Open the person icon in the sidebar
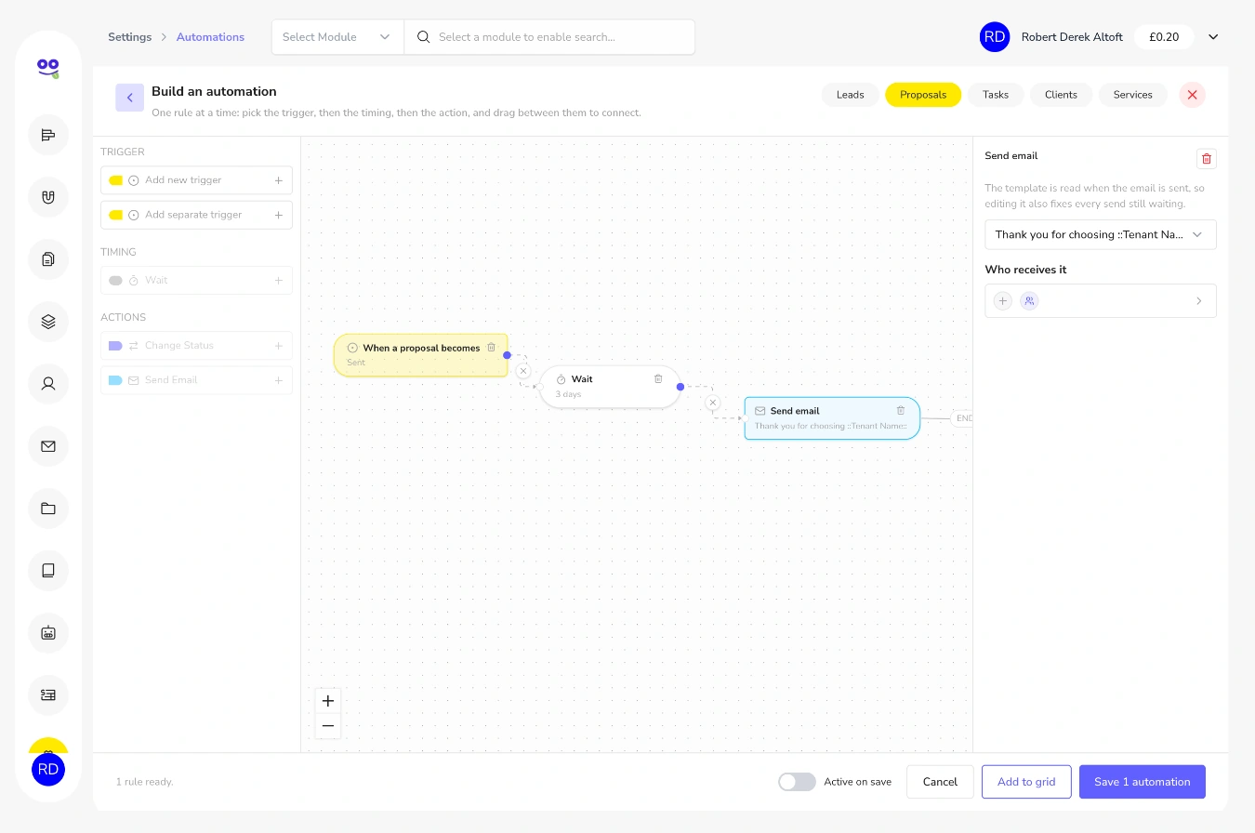The height and width of the screenshot is (833, 1255). (48, 384)
